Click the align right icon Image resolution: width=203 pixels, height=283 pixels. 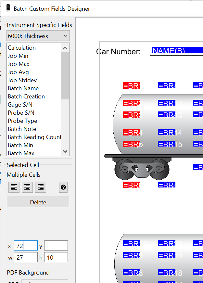pos(41,187)
